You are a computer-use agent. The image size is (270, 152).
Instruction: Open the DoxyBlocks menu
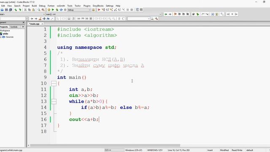98,5
